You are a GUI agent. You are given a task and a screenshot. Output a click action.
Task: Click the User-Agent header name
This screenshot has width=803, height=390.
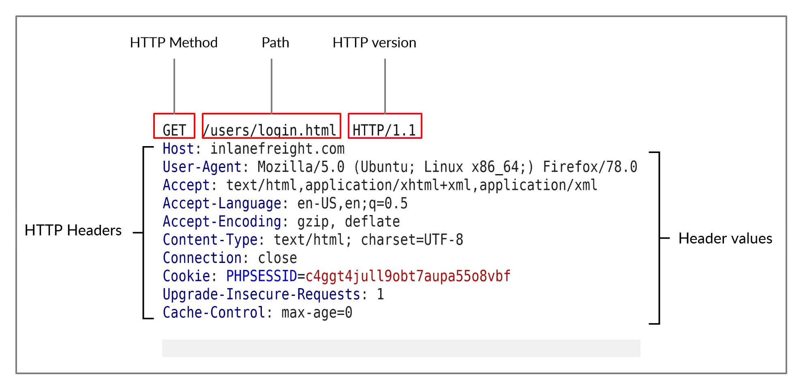point(202,167)
